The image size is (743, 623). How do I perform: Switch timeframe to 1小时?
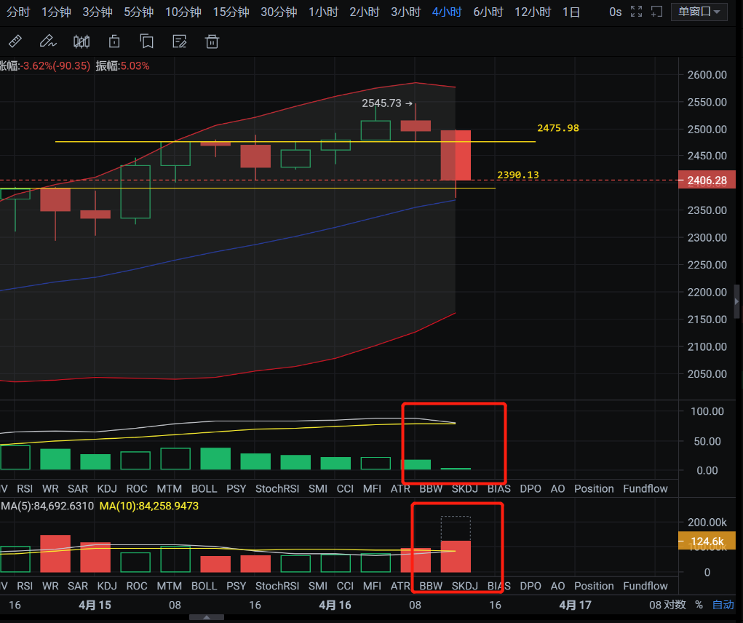[323, 12]
